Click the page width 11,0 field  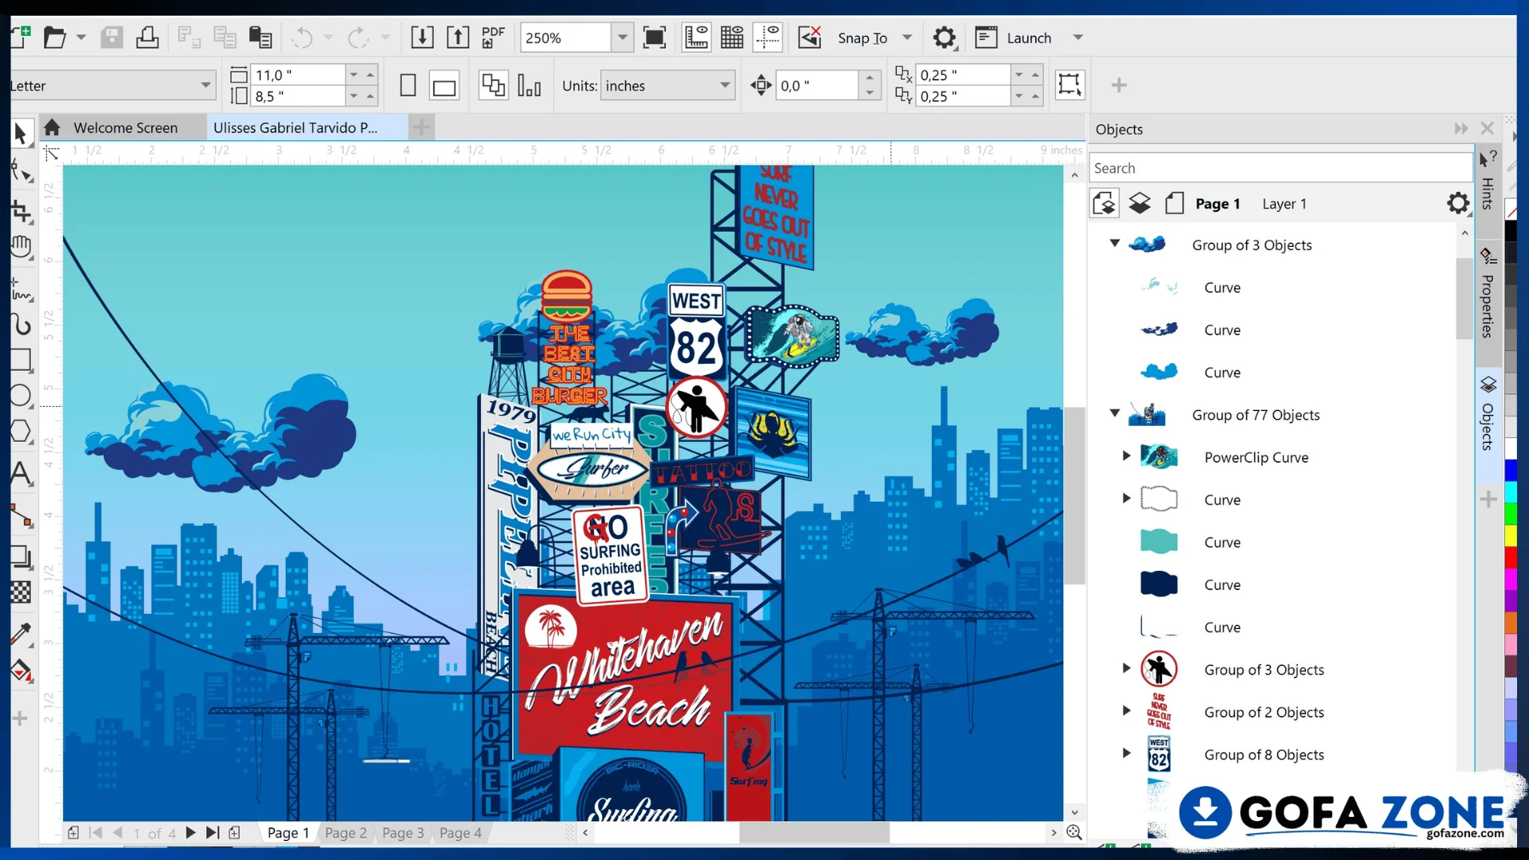tap(299, 75)
